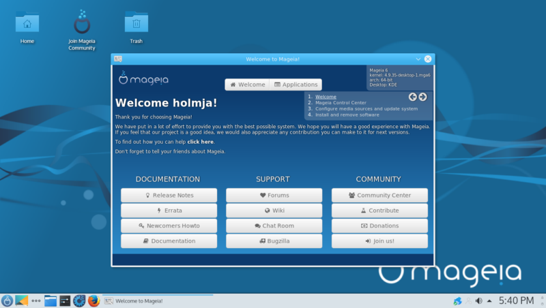
Task: Click the Mageia update applet tray icon
Action: tap(457, 301)
